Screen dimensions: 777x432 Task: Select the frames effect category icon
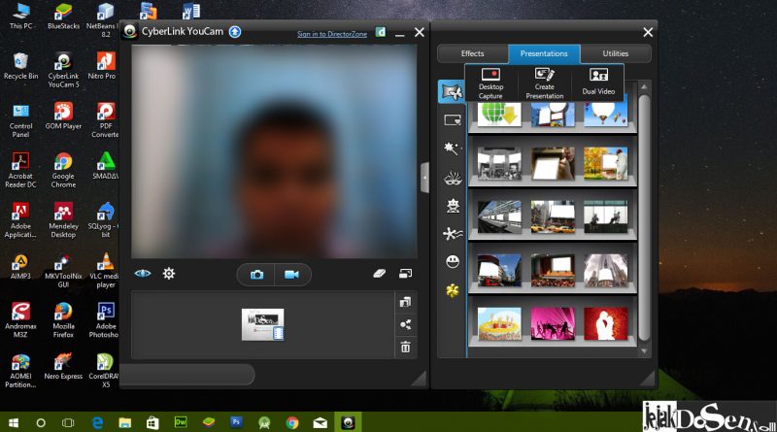tap(453, 119)
